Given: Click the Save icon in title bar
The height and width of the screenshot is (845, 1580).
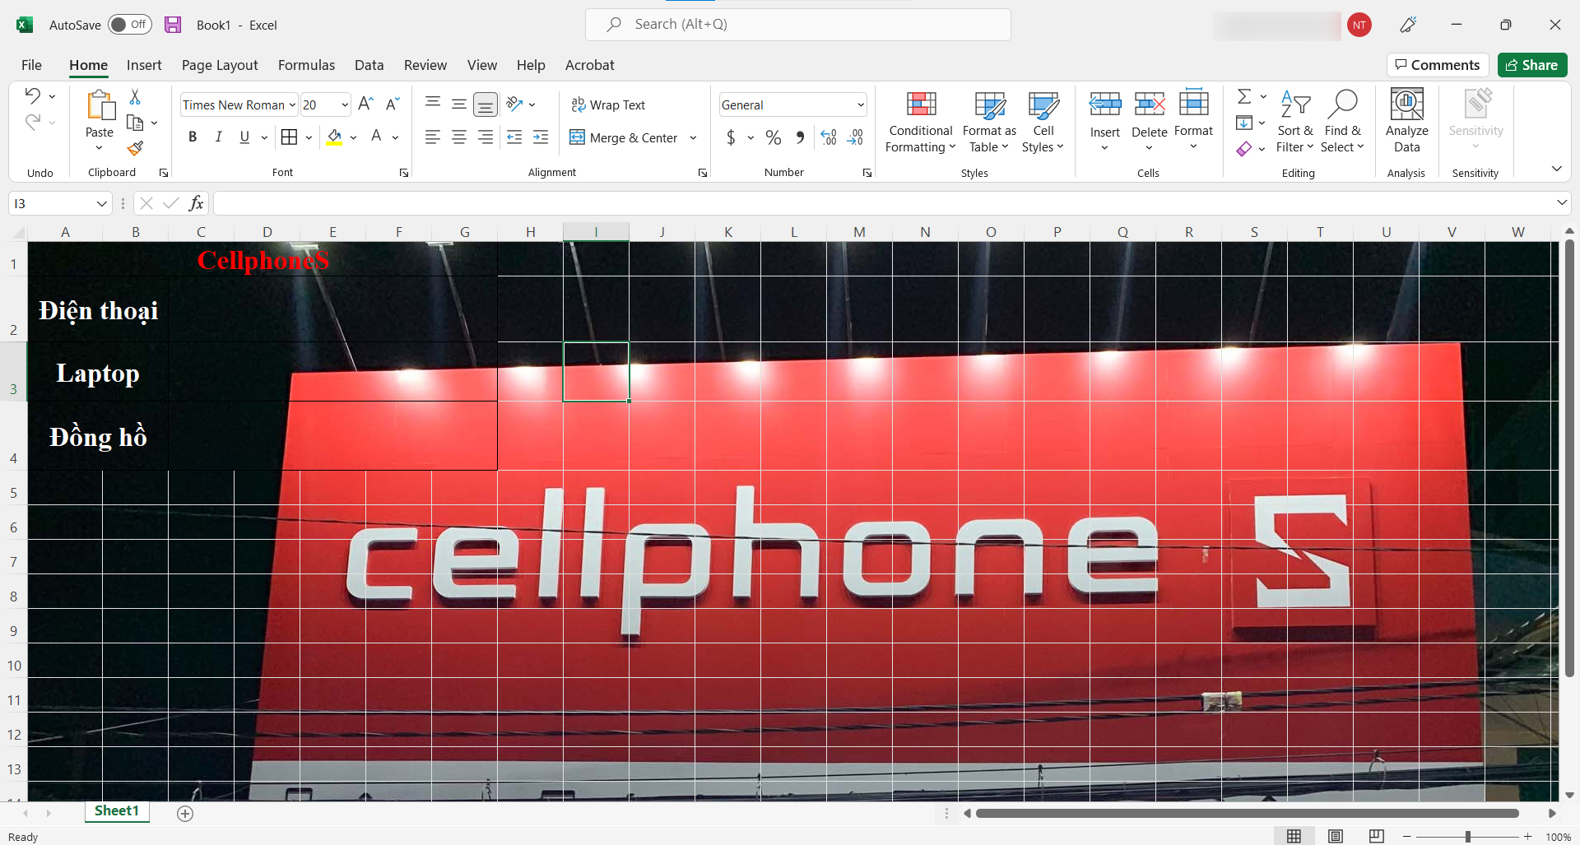Looking at the screenshot, I should click(172, 25).
